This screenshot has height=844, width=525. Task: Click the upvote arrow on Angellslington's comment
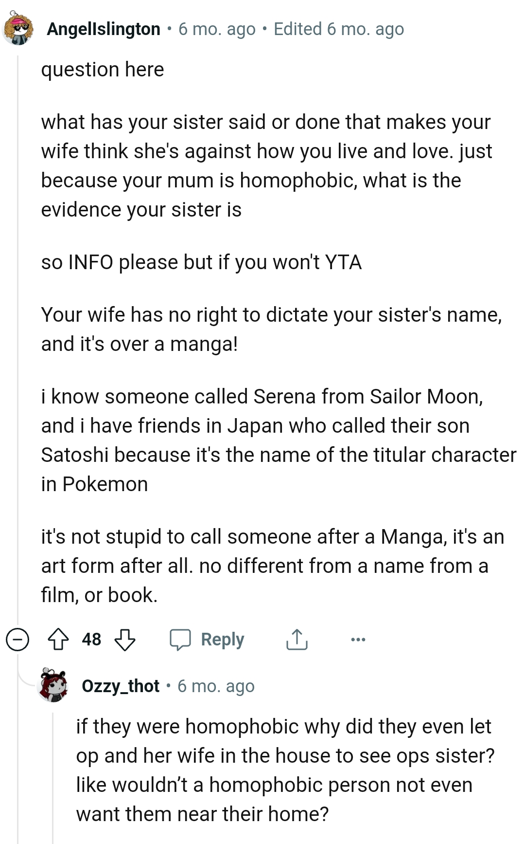59,639
